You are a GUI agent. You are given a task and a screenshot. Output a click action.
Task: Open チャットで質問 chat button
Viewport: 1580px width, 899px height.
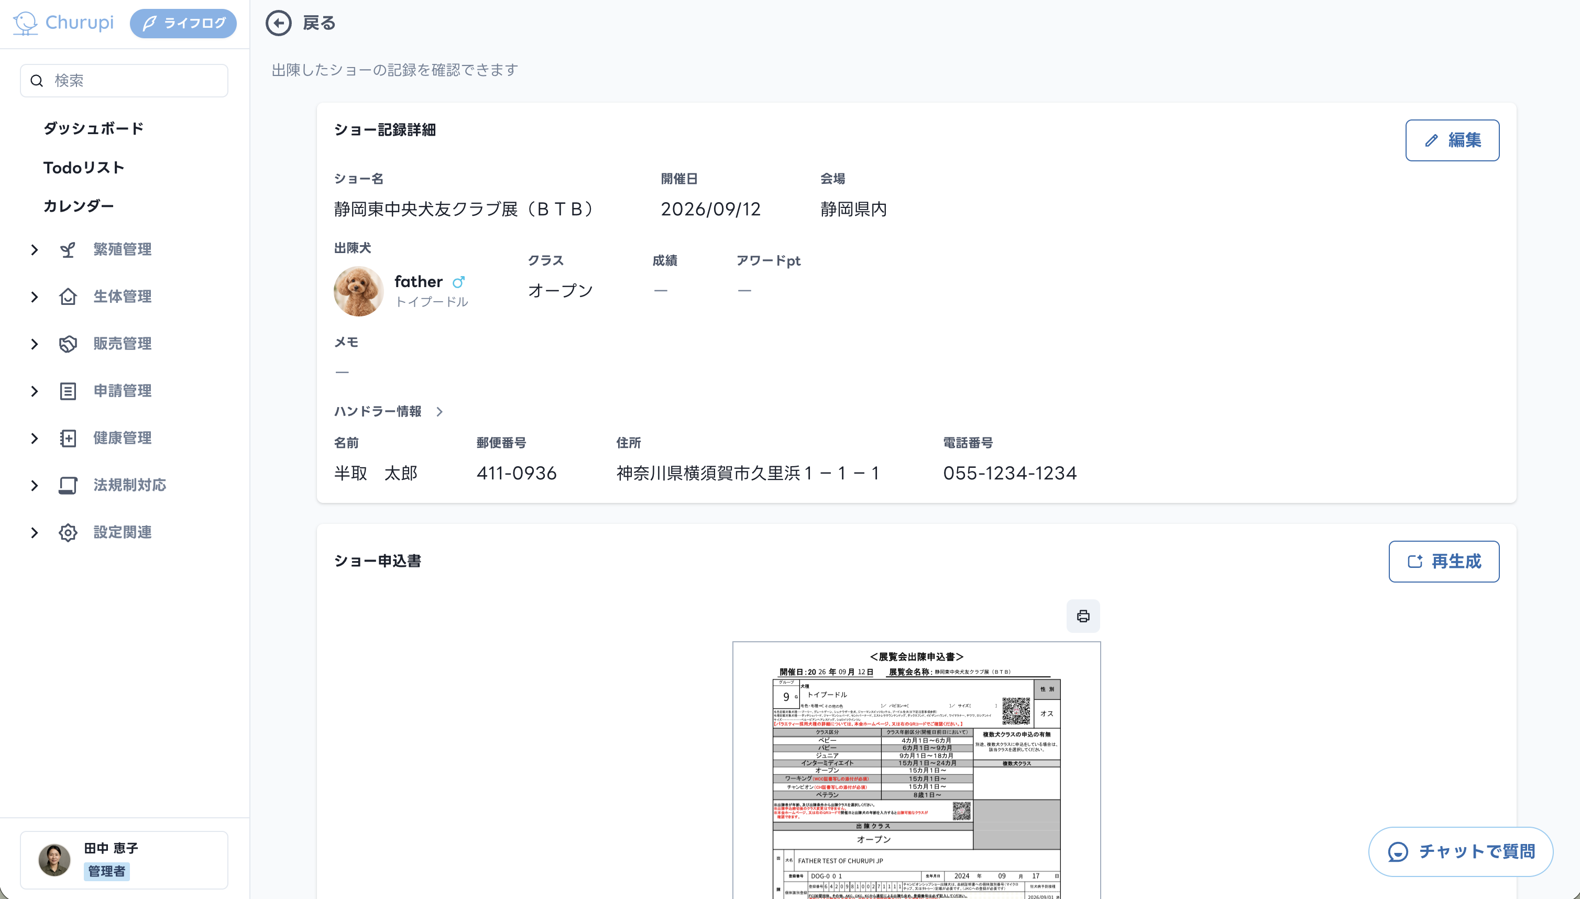pos(1461,851)
